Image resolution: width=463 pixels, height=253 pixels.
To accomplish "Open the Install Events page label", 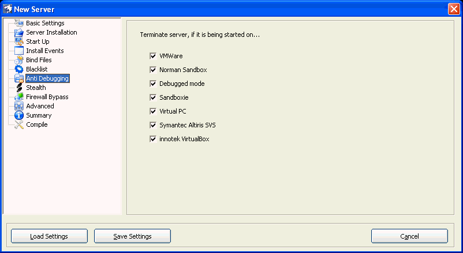I will click(x=44, y=51).
